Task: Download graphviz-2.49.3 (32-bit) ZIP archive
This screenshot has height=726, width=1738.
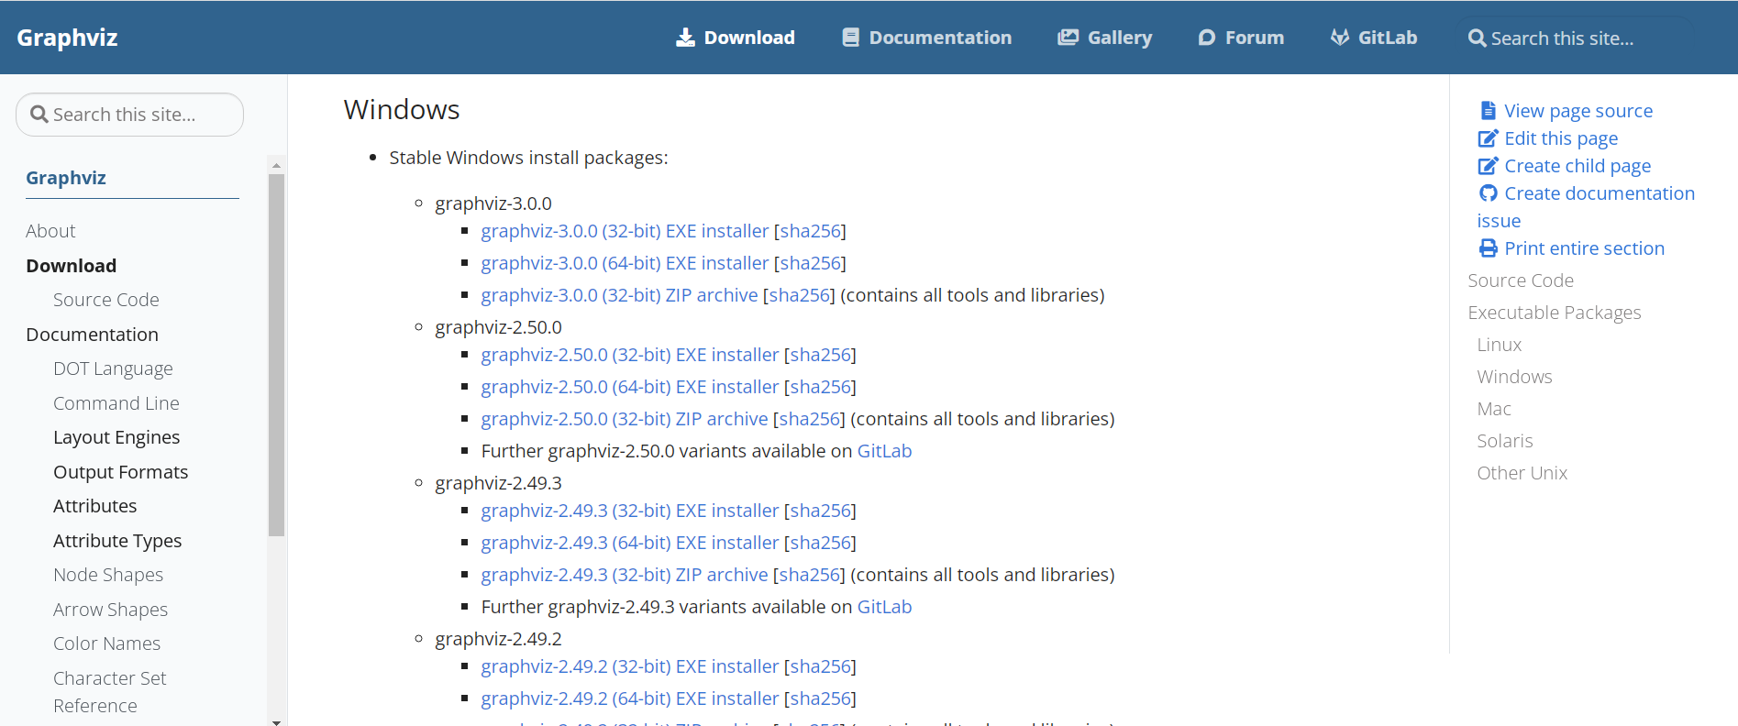Action: click(625, 575)
